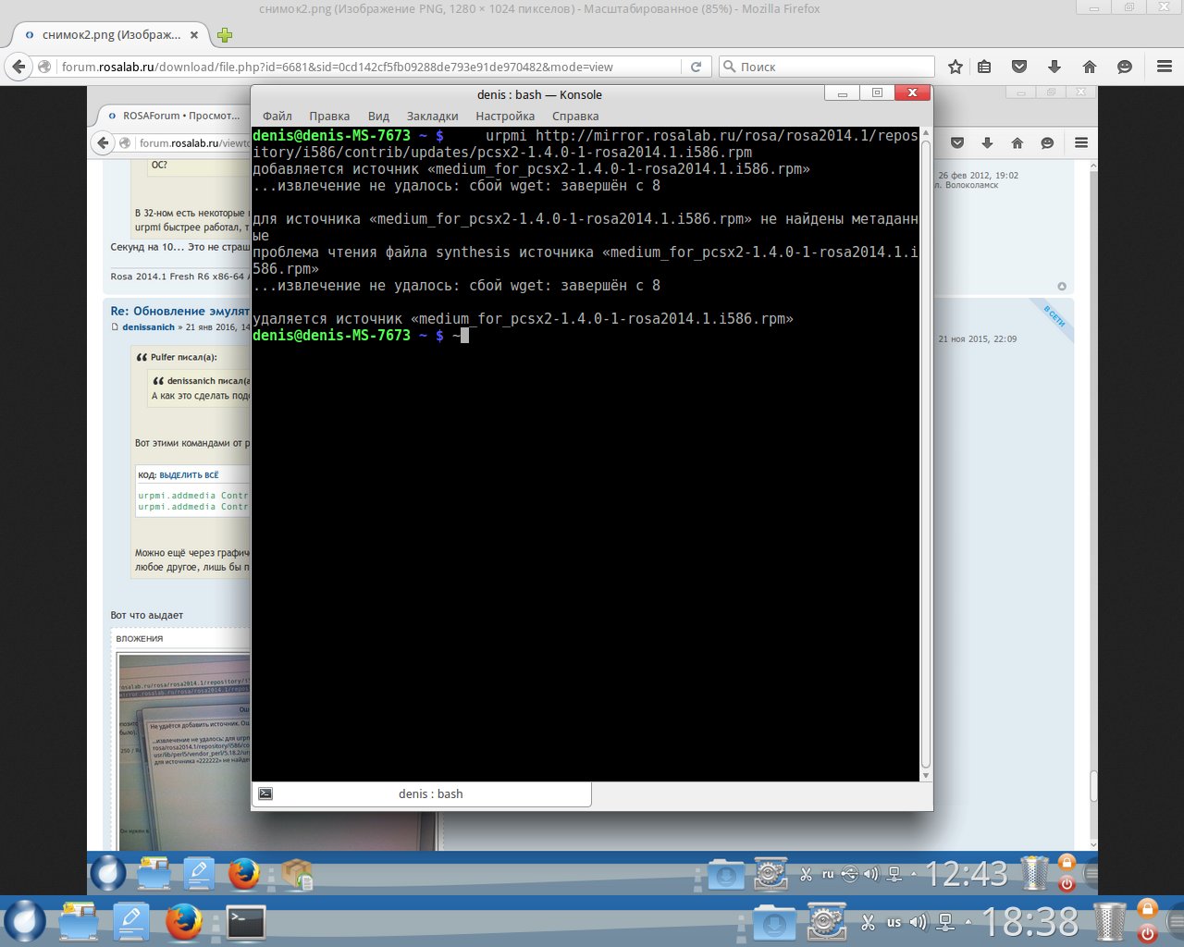Image resolution: width=1184 pixels, height=947 pixels.
Task: Open the search engine dropdown in the Поиск box
Action: point(730,67)
